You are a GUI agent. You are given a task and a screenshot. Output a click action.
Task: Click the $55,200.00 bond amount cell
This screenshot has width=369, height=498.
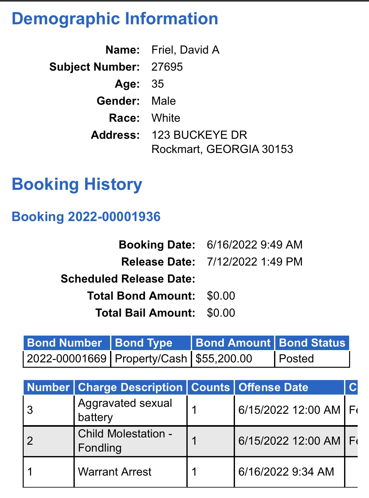coord(233,359)
